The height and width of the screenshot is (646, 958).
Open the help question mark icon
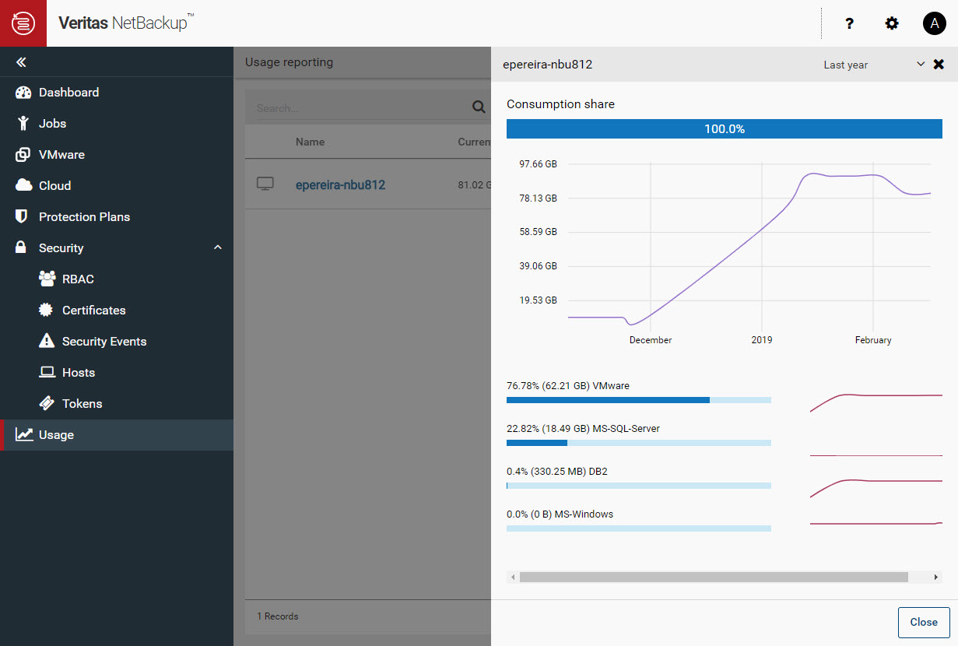click(850, 23)
